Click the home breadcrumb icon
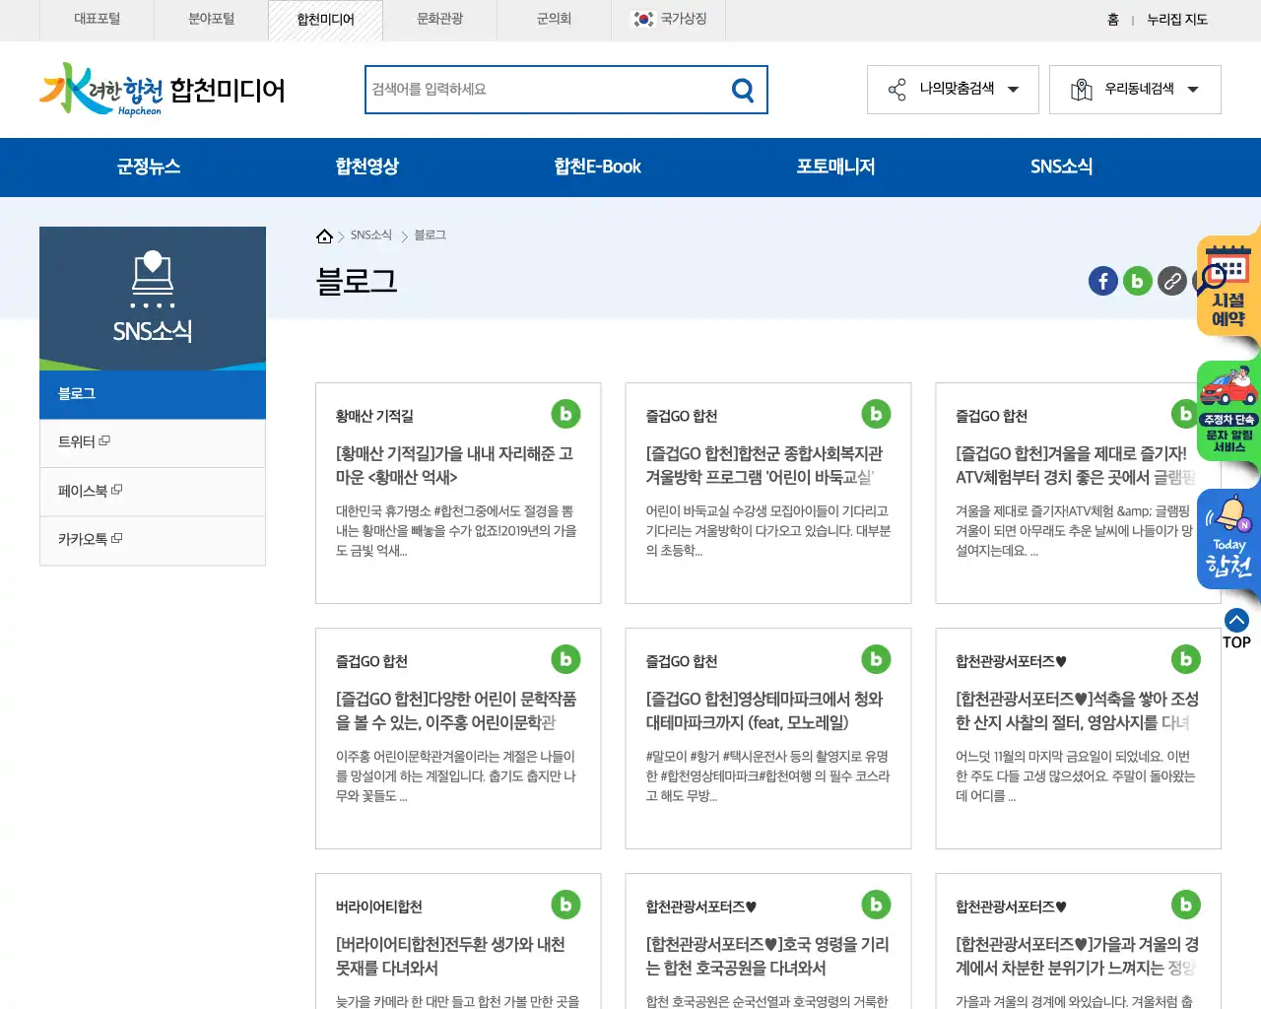This screenshot has height=1009, width=1261. (324, 235)
